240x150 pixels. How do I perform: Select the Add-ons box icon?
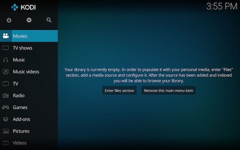coord(6,119)
